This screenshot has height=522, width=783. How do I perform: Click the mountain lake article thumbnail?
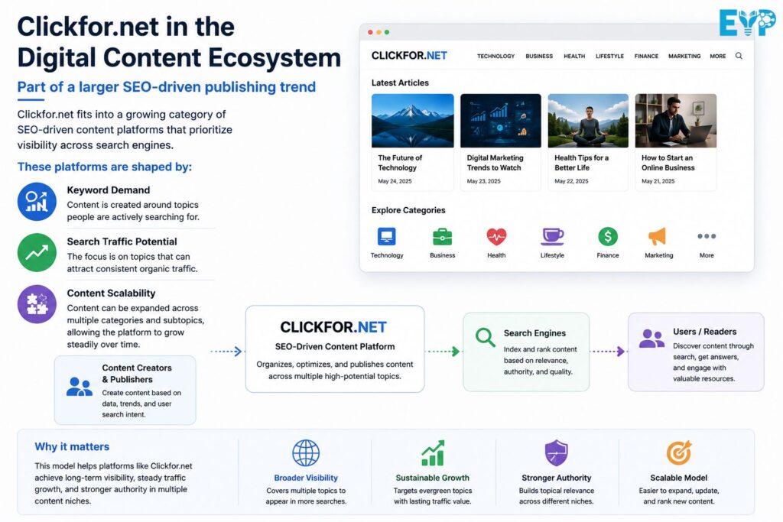click(412, 121)
